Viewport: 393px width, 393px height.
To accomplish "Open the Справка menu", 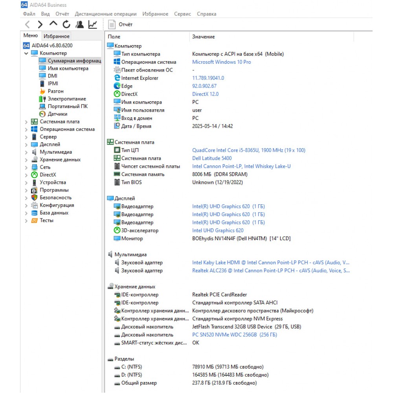I will [207, 14].
